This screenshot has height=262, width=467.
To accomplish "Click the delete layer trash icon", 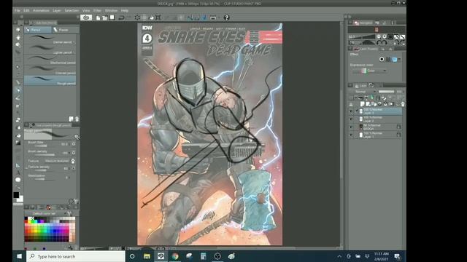I will click(403, 104).
